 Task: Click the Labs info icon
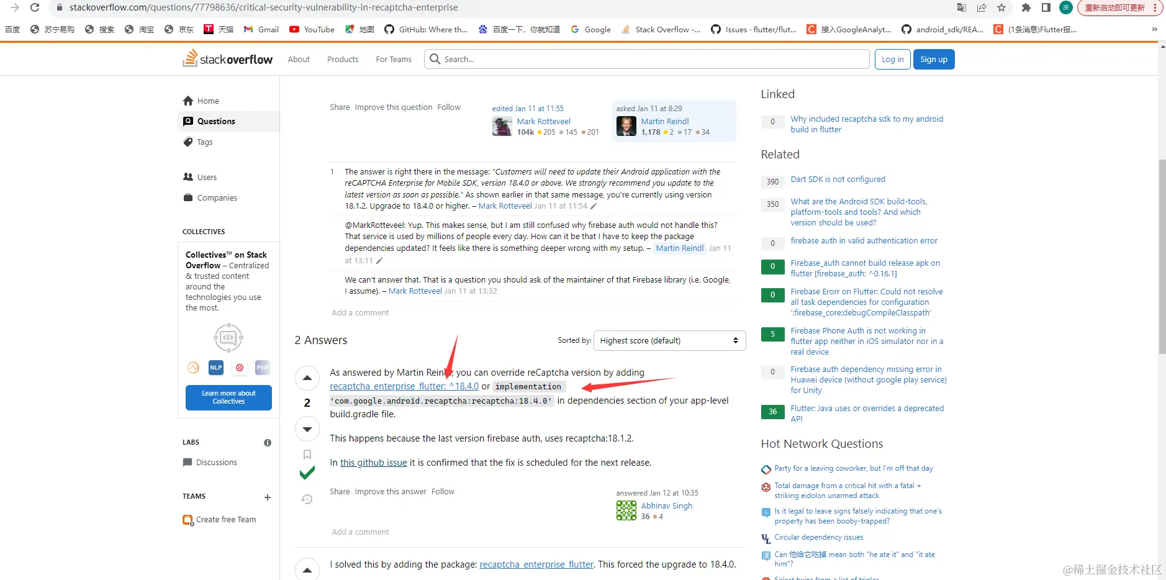268,443
